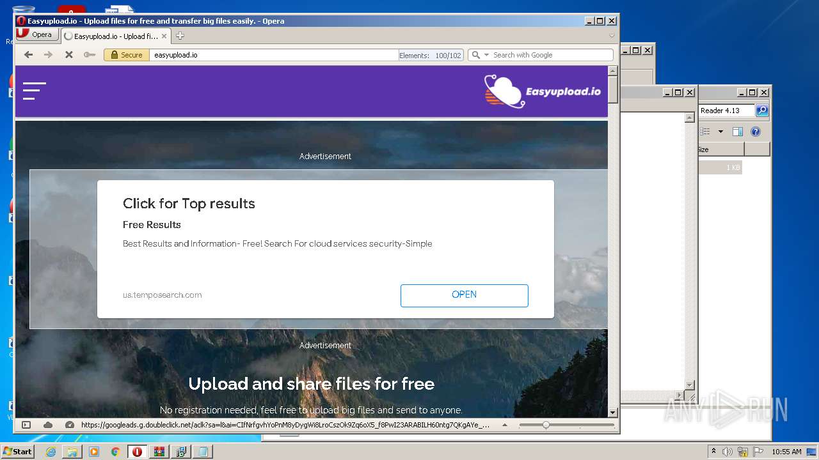Click the OPEN button in the ad
The image size is (819, 460).
point(465,295)
